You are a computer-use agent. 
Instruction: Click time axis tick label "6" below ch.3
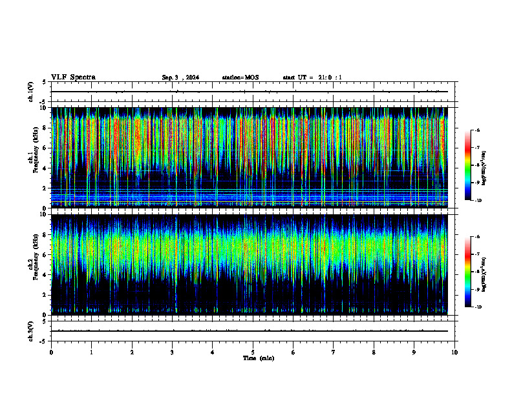click(293, 352)
